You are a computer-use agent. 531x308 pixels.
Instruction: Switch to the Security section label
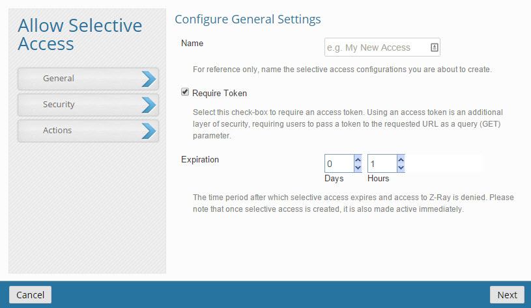[x=59, y=105]
